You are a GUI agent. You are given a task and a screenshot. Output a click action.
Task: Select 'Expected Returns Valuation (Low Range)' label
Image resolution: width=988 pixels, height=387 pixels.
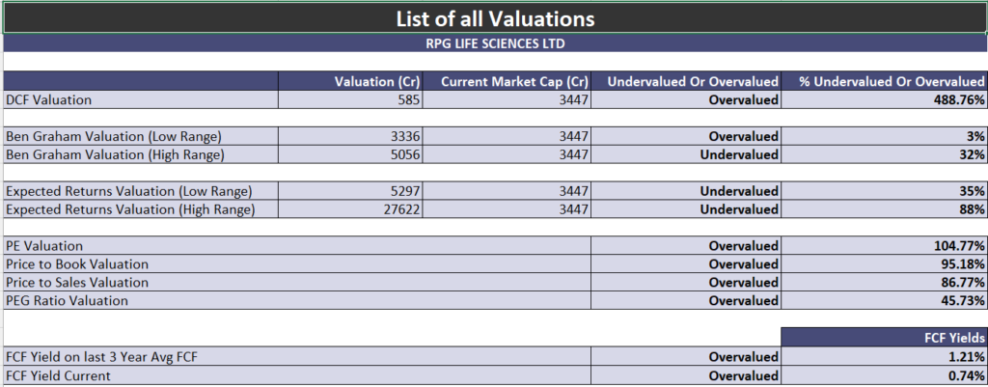141,191
